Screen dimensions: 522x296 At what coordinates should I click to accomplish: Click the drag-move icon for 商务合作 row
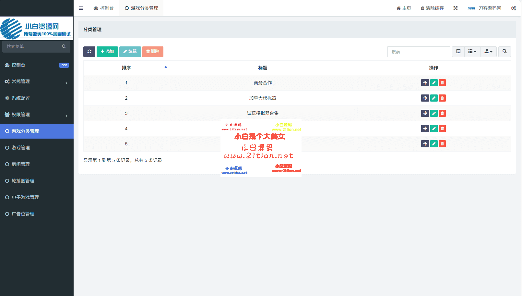[425, 83]
